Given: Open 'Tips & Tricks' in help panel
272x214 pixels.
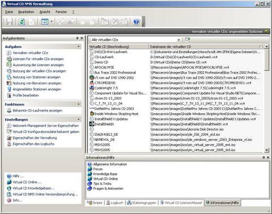Looking at the screenshot, I should pyautogui.click(x=102, y=183).
